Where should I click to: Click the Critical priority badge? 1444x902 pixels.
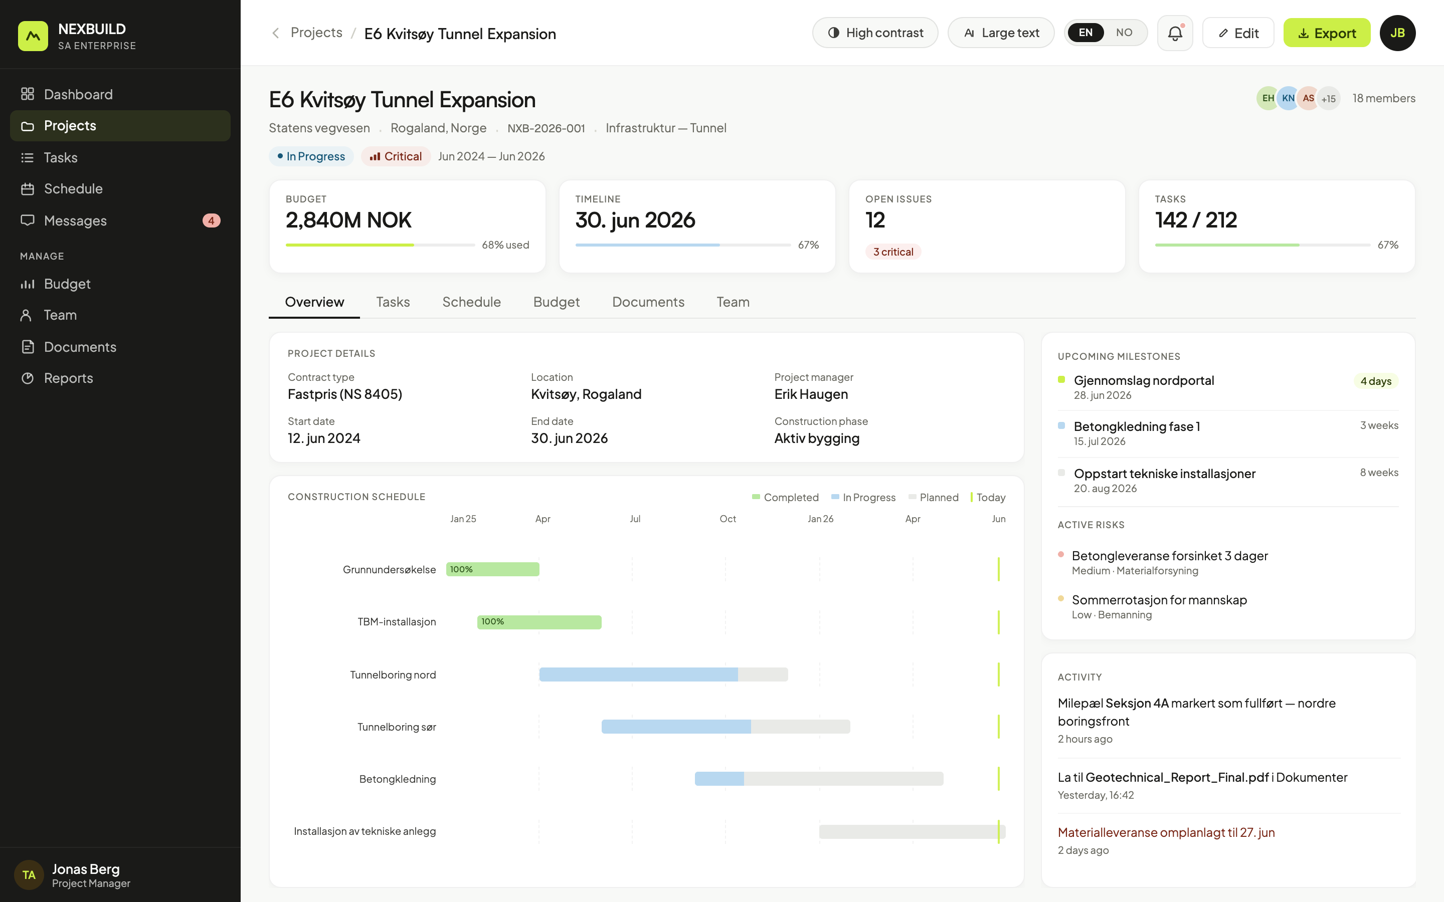click(x=396, y=156)
